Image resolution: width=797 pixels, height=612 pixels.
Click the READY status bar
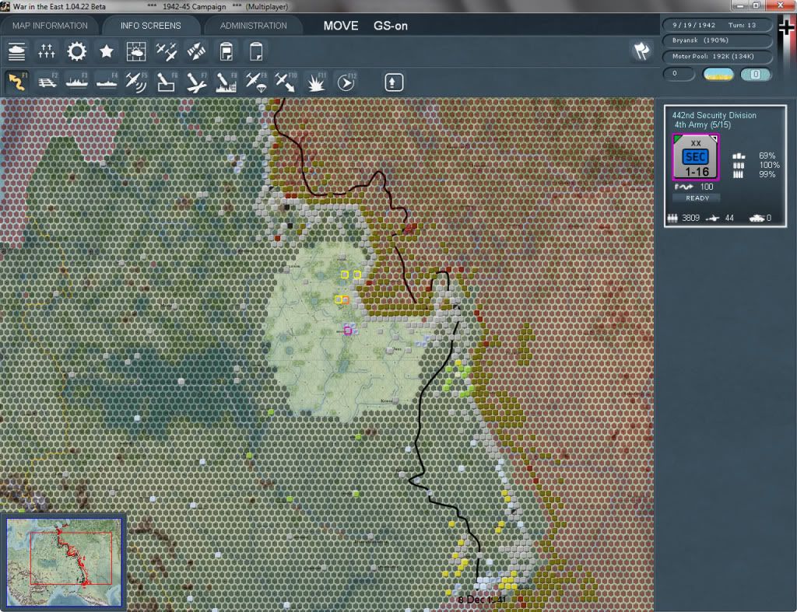(x=697, y=198)
